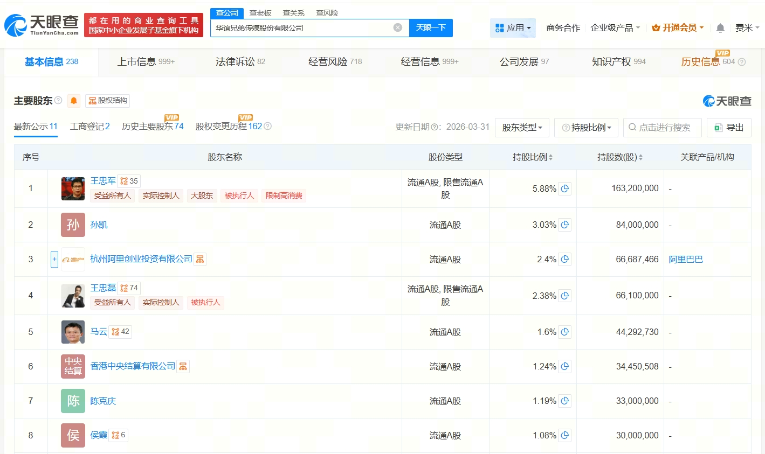Switch to 股权变更历程 162 sub-tab
765x454 pixels.
pos(229,127)
